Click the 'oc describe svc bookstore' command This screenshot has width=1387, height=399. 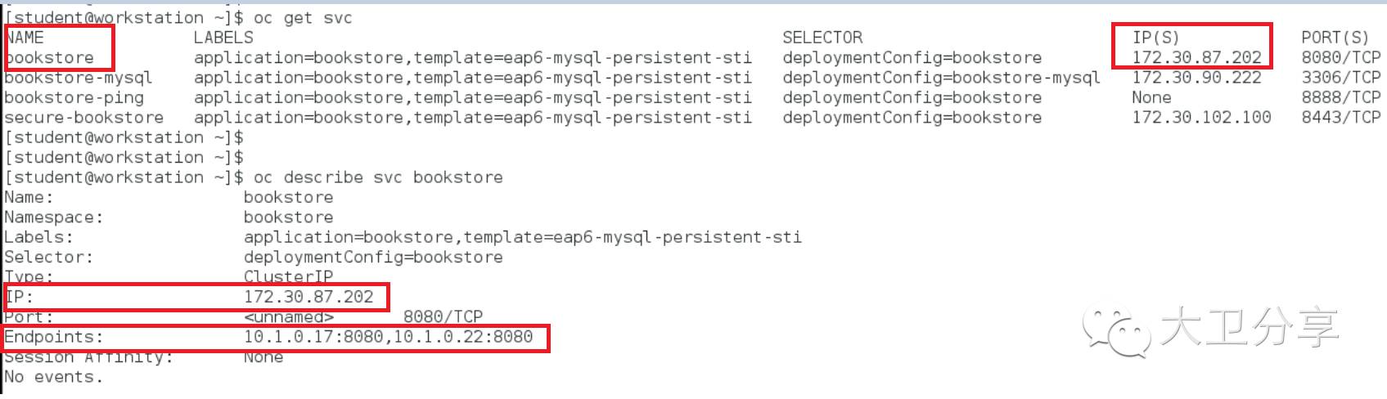tap(378, 177)
